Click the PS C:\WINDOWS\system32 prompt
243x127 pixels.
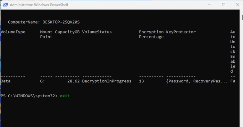29,96
